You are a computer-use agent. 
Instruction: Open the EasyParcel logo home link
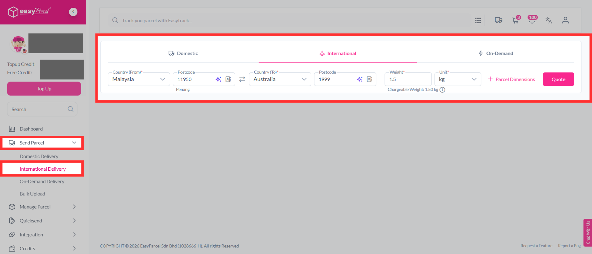point(29,12)
